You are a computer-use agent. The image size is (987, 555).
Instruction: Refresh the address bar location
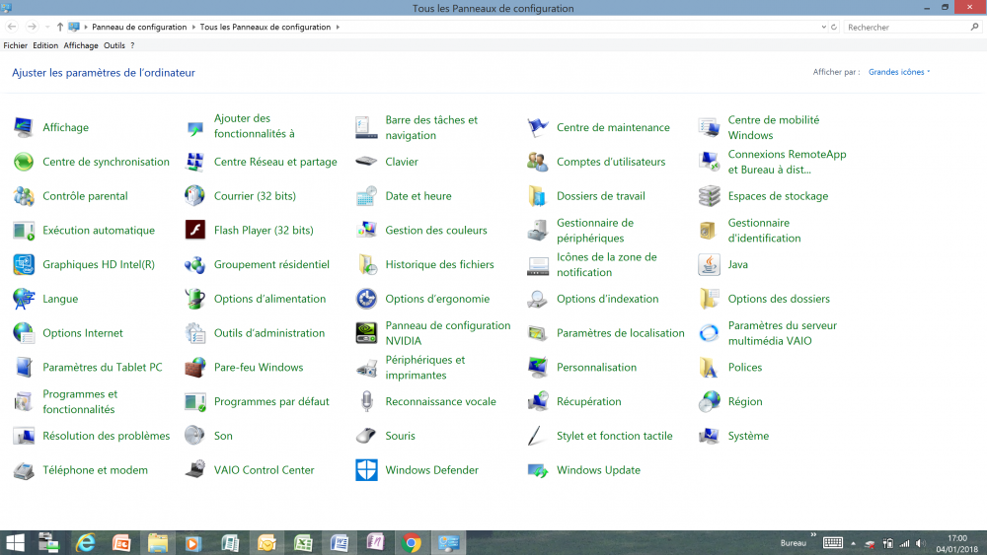click(x=834, y=27)
